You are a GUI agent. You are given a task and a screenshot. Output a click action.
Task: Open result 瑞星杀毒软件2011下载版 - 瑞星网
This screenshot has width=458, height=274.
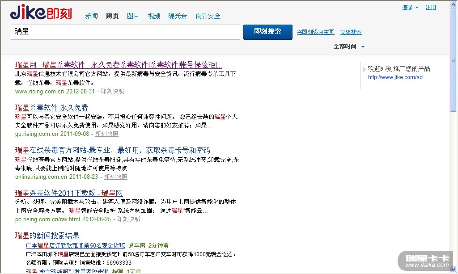pos(69,193)
